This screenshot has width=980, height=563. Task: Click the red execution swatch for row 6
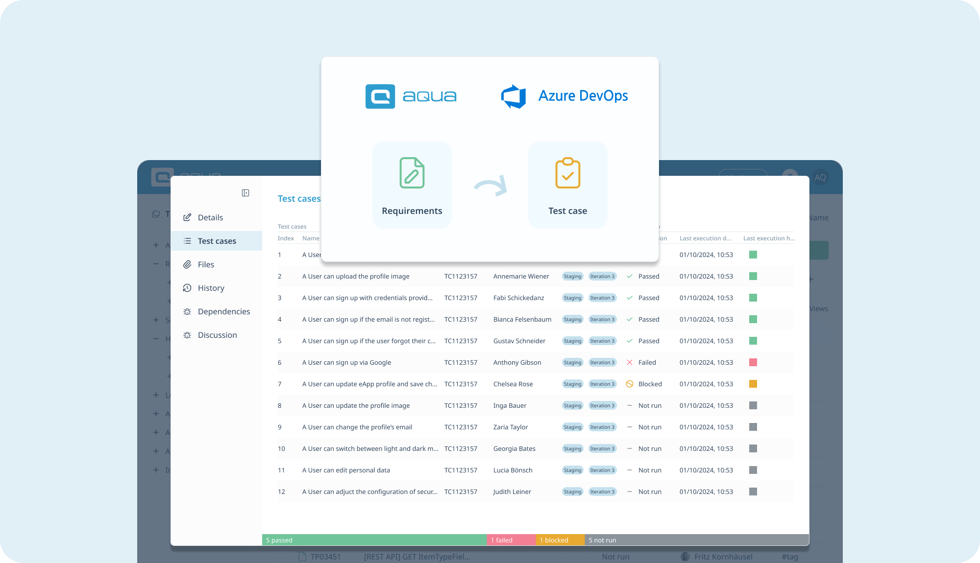[753, 362]
